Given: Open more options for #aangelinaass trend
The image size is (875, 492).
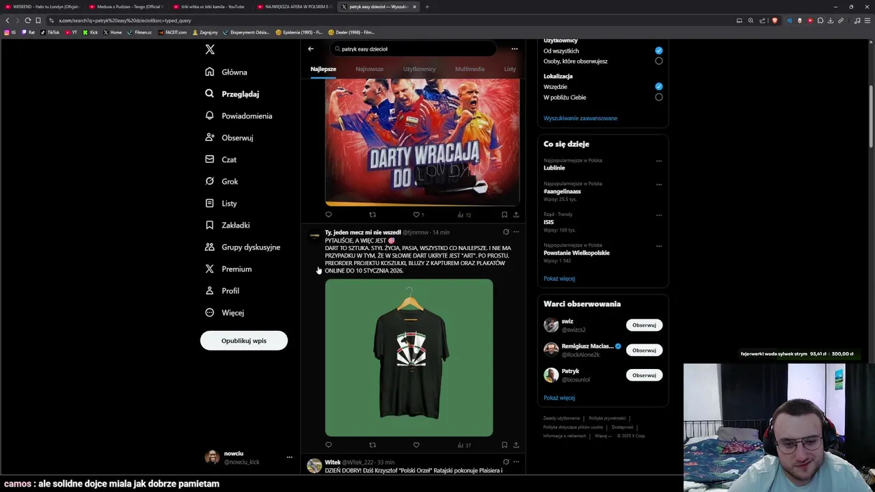Looking at the screenshot, I should pos(659,184).
